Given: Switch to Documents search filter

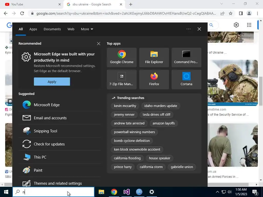Looking at the screenshot, I should point(52,29).
